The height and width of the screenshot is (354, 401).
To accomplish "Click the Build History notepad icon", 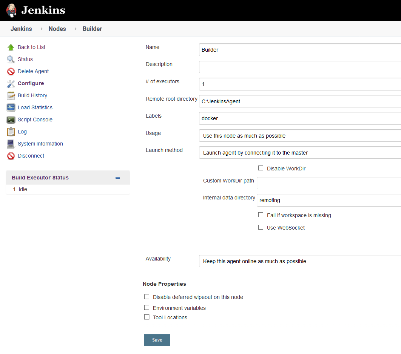I will point(11,95).
